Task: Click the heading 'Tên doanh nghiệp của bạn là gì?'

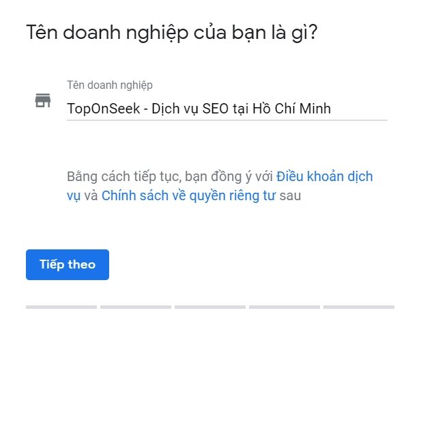Action: tap(172, 33)
